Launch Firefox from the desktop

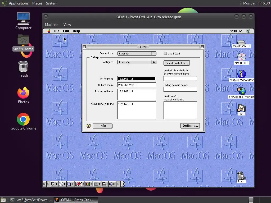[23, 95]
